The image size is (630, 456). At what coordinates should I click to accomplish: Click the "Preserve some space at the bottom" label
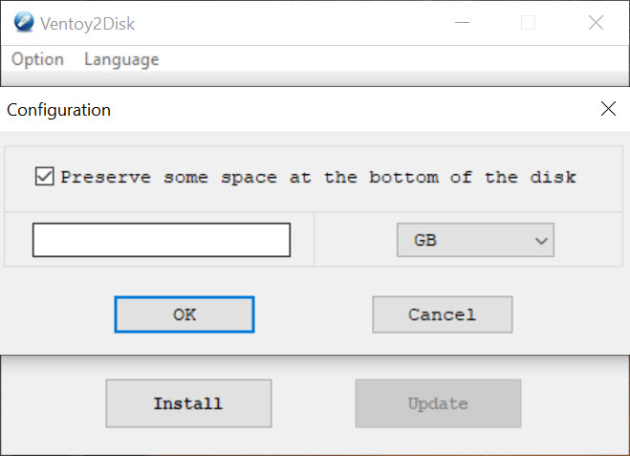[x=318, y=177]
